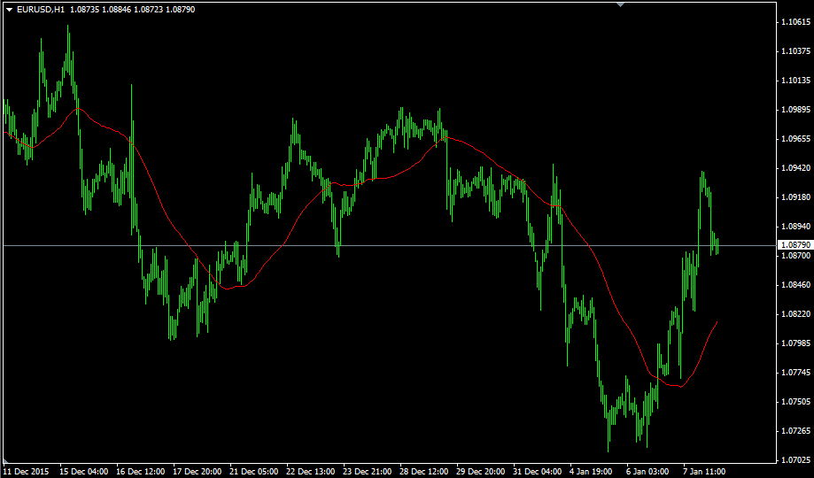Click price axis label 1.09420

[795, 167]
